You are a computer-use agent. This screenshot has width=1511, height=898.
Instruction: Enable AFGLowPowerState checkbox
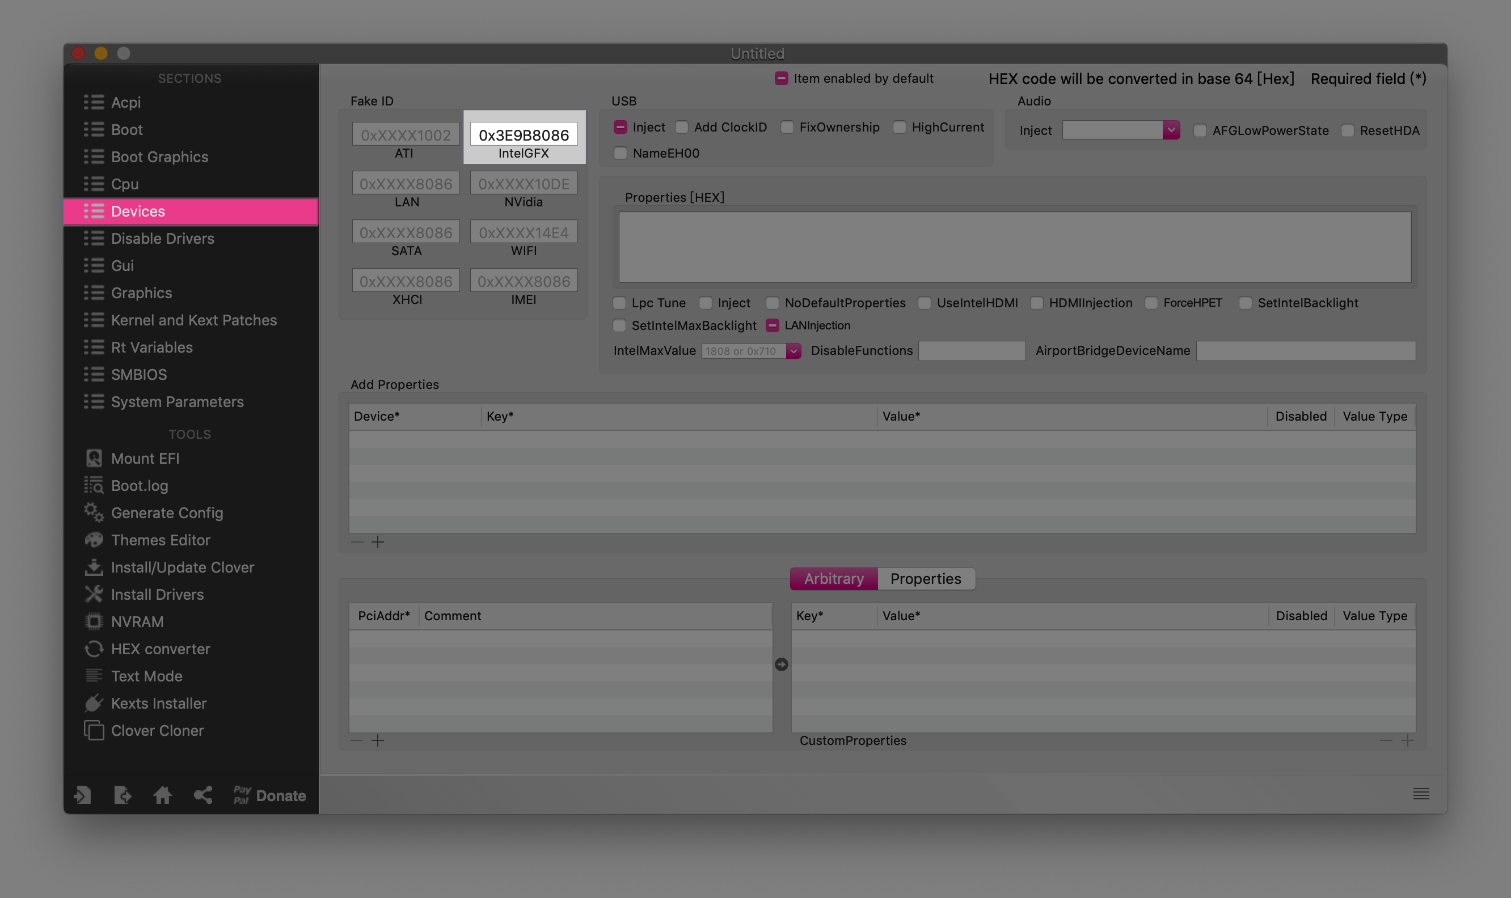coord(1200,131)
